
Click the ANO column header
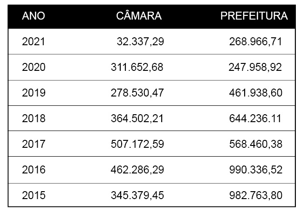click(34, 16)
